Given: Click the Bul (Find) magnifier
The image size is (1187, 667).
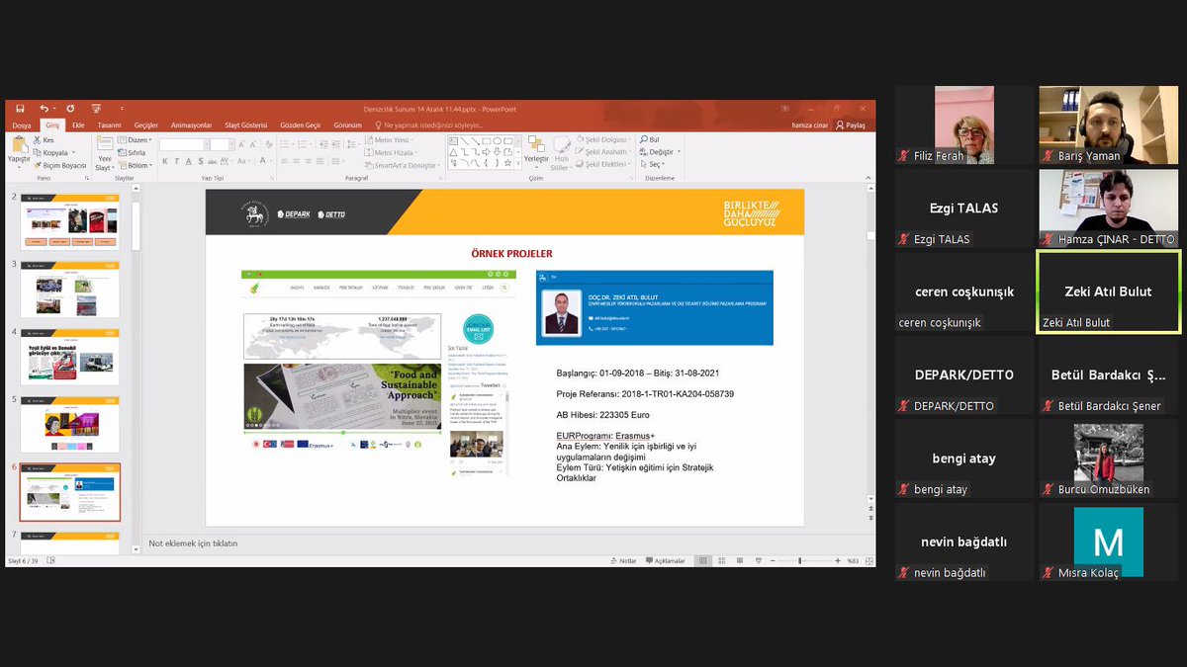Looking at the screenshot, I should coord(644,139).
